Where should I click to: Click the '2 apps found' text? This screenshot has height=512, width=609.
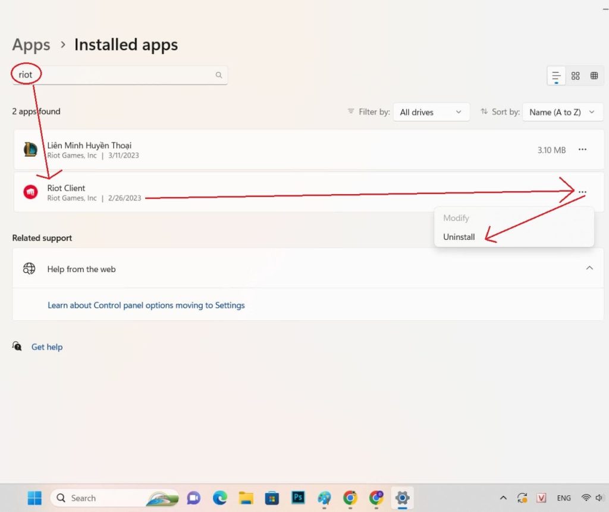(x=36, y=111)
